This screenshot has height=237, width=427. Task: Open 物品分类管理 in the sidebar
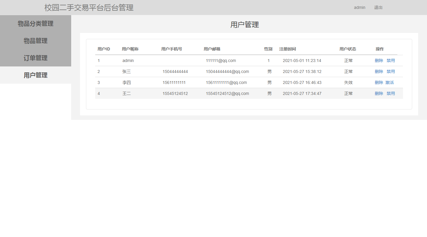36,24
